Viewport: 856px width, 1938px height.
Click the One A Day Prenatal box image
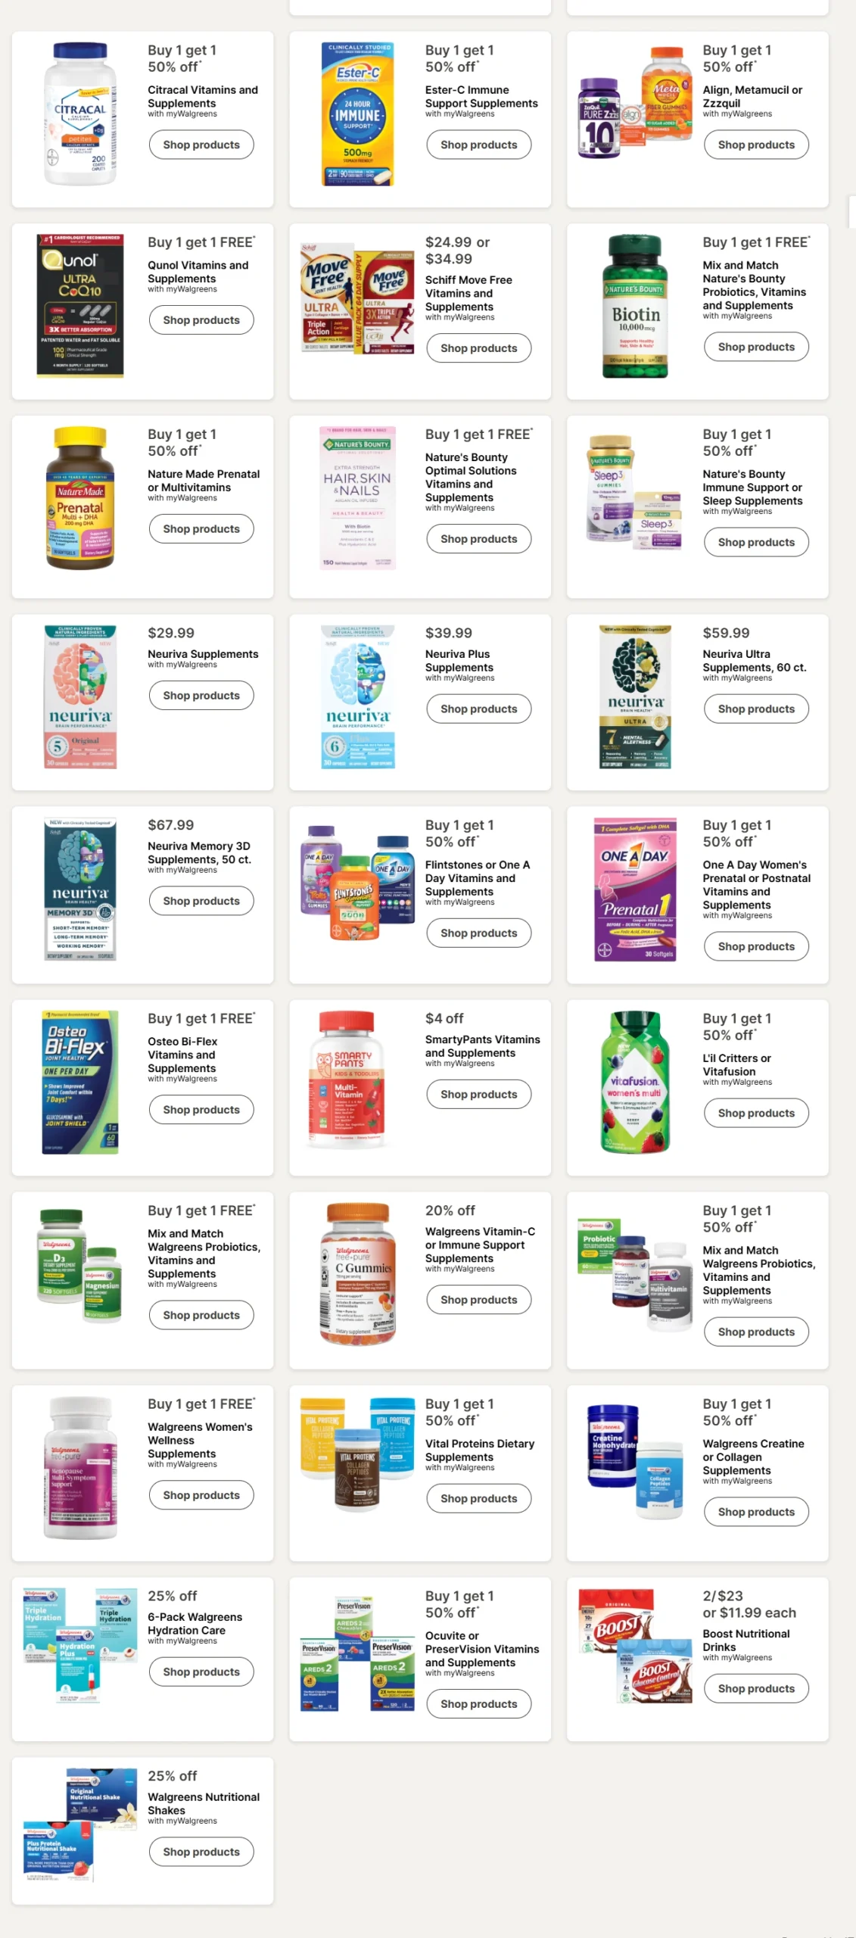click(x=635, y=890)
